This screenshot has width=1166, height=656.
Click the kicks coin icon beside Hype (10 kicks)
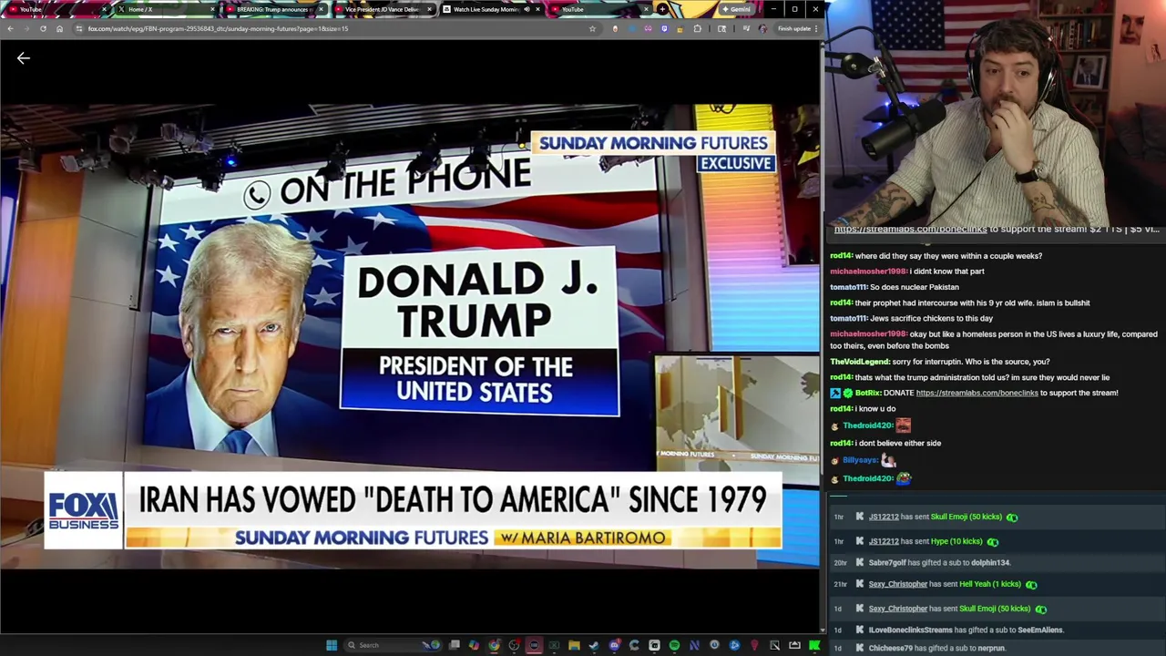(993, 541)
